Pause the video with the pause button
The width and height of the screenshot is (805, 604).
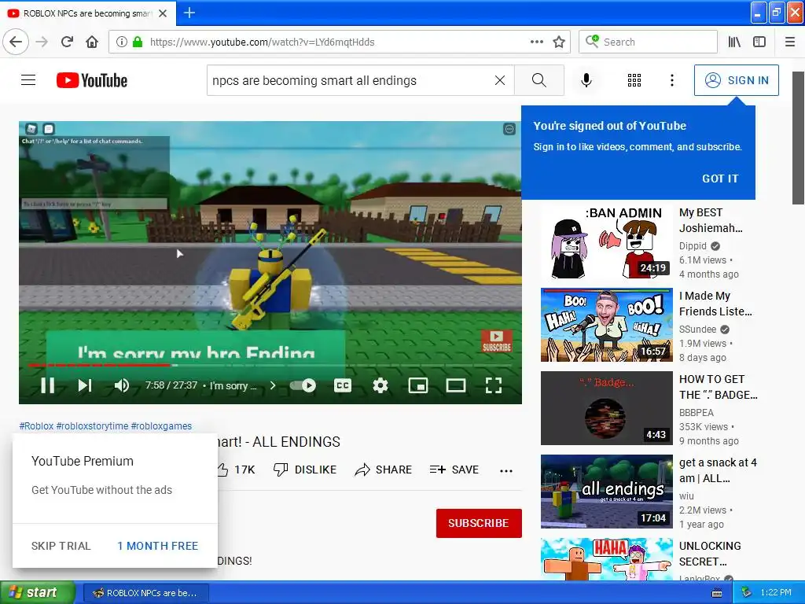(48, 385)
